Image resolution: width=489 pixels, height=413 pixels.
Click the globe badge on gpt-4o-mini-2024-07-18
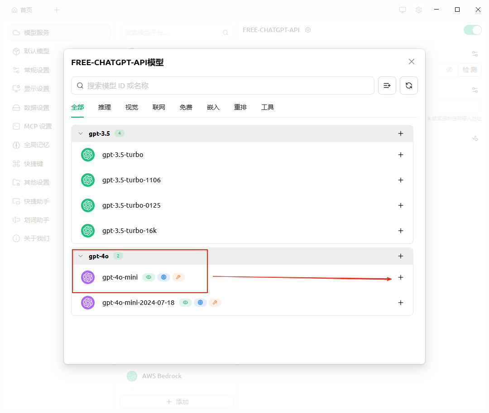tap(200, 303)
